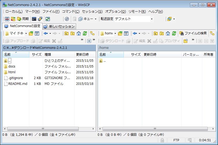
Task: Click the remote root directory icon
Action: (x=162, y=33)
